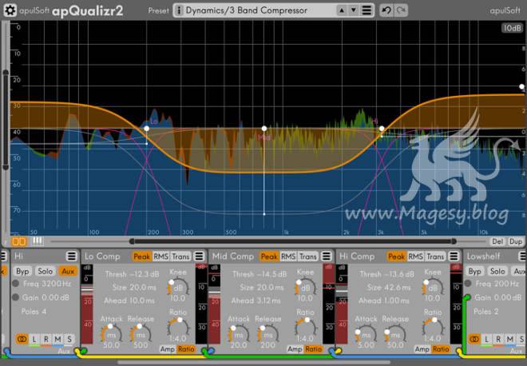527x366 pixels.
Task: Click the 10dB range button
Action: tap(512, 28)
